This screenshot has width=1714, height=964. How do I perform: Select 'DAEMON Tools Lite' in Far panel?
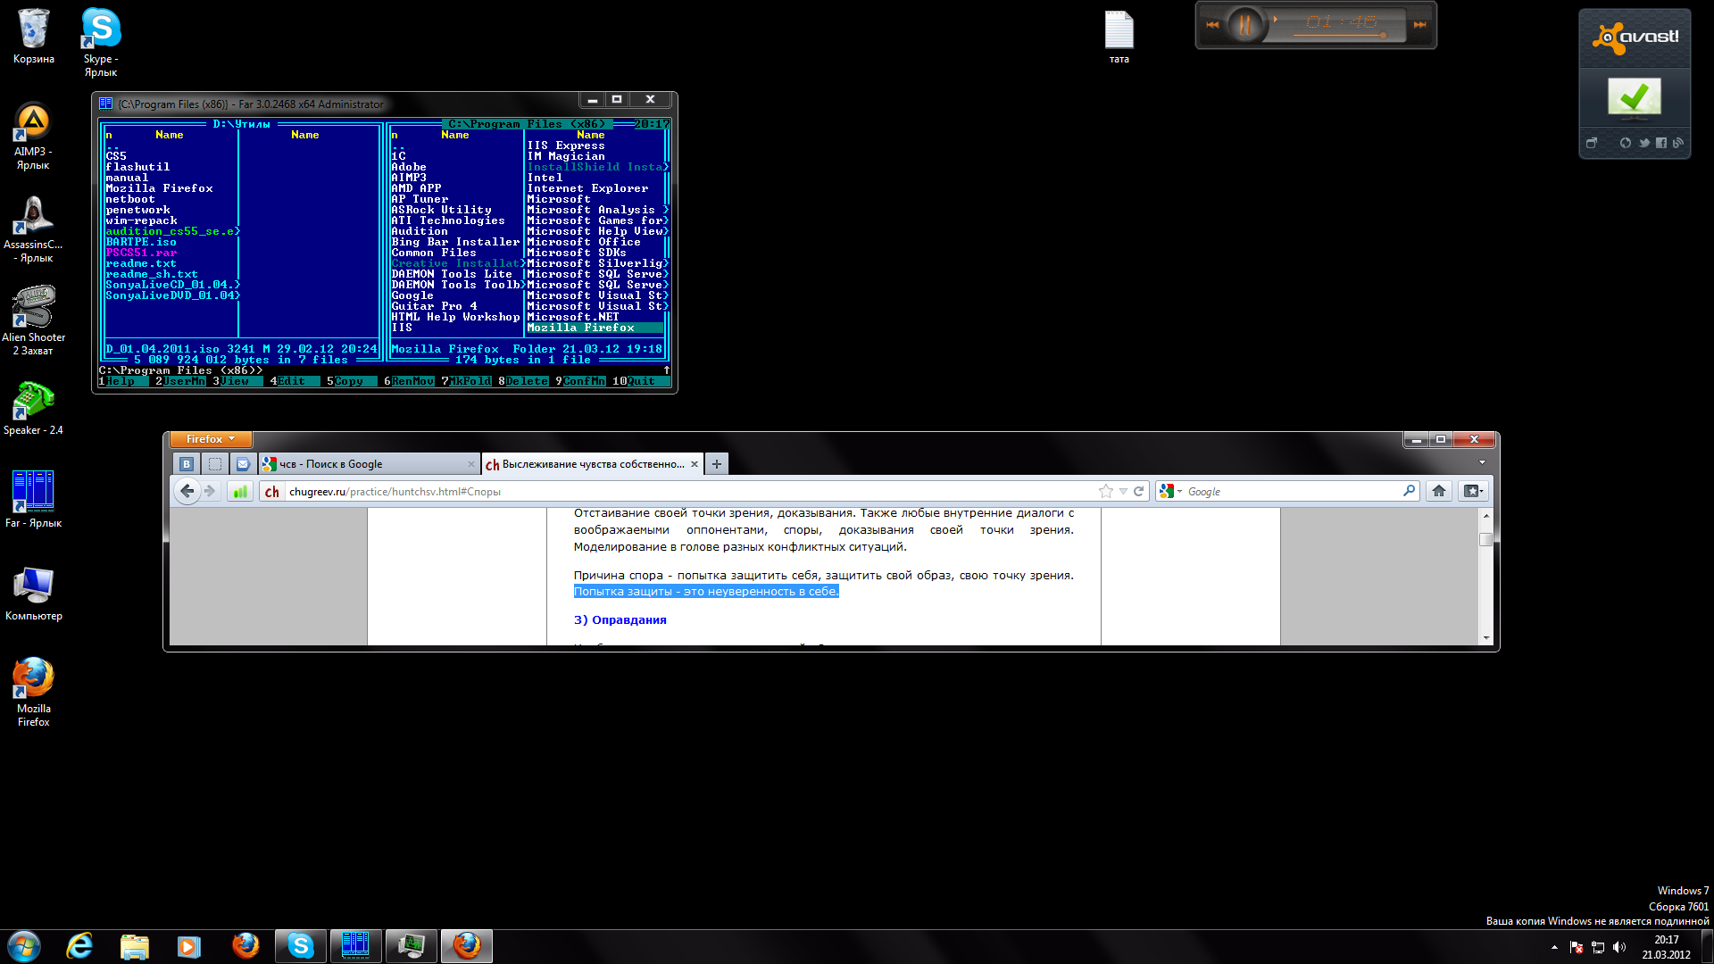[x=452, y=274]
